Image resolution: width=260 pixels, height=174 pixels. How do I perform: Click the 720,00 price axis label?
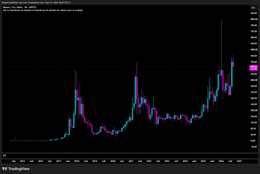click(x=254, y=31)
